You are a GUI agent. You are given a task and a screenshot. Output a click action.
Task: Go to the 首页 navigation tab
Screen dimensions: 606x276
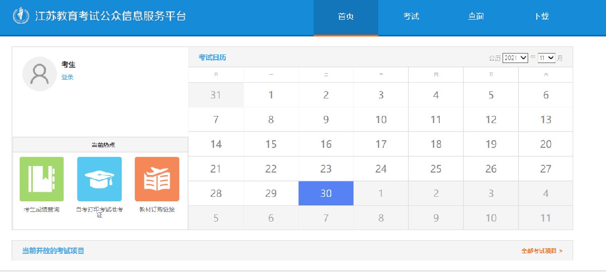tap(345, 17)
